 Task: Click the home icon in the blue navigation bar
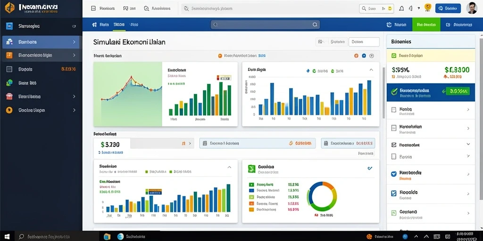94,24
